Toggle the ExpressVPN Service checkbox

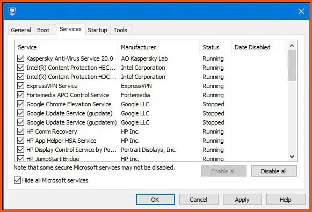21,86
